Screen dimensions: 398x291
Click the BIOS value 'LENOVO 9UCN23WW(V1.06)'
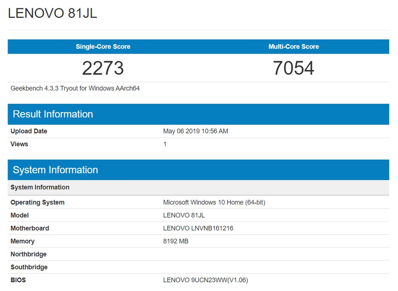click(206, 280)
